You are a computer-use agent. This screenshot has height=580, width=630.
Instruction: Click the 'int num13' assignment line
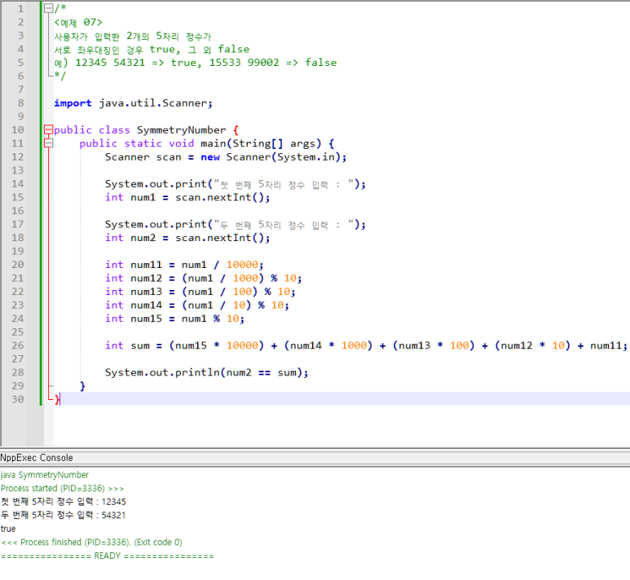[200, 292]
